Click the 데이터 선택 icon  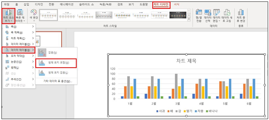pos(208,16)
